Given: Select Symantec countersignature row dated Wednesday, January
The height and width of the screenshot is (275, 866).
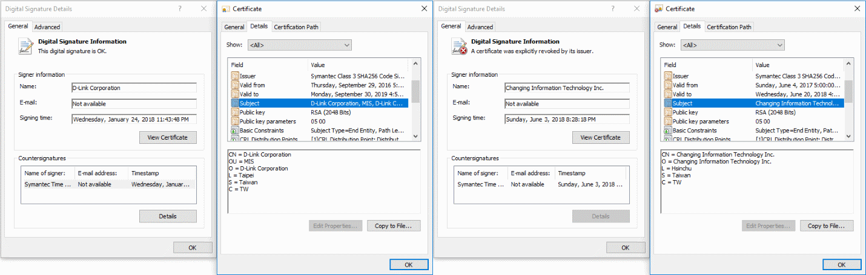Looking at the screenshot, I should [x=108, y=184].
